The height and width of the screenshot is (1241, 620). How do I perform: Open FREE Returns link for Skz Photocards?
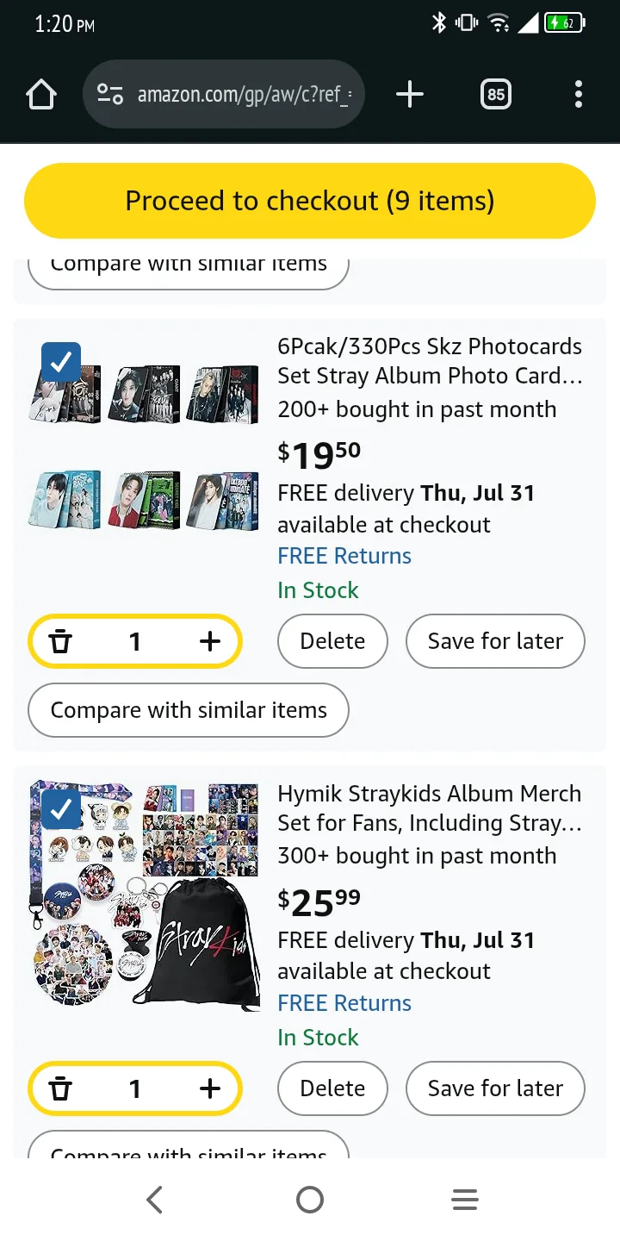coord(344,556)
